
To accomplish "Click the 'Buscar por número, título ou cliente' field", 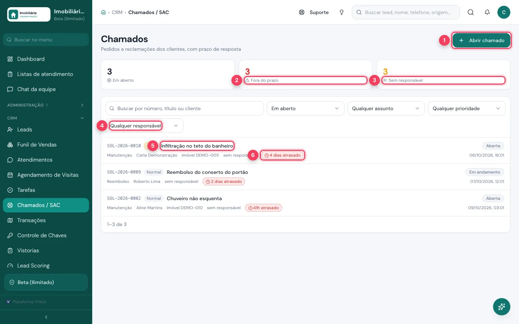I will coord(185,108).
